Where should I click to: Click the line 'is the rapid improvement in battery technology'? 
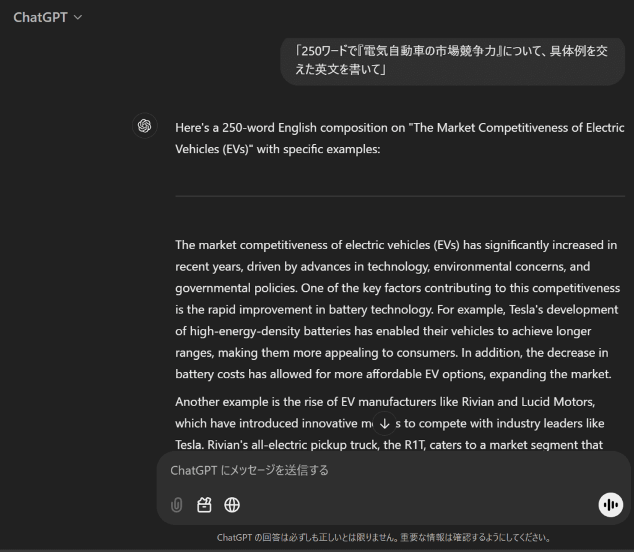tap(397, 309)
